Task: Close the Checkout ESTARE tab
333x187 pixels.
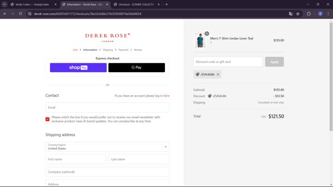Action: [x=158, y=4]
